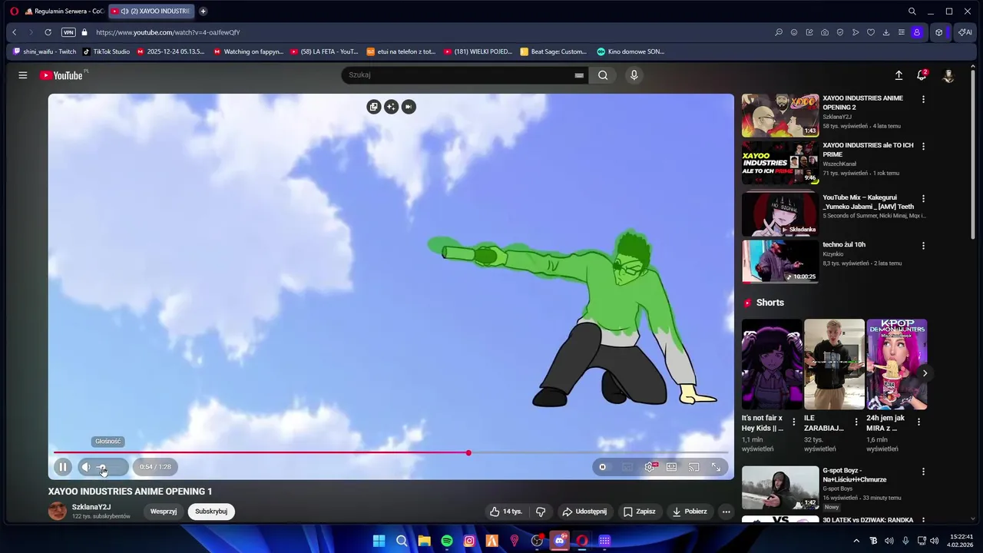
Task: Pause the video playback
Action: coord(63,466)
